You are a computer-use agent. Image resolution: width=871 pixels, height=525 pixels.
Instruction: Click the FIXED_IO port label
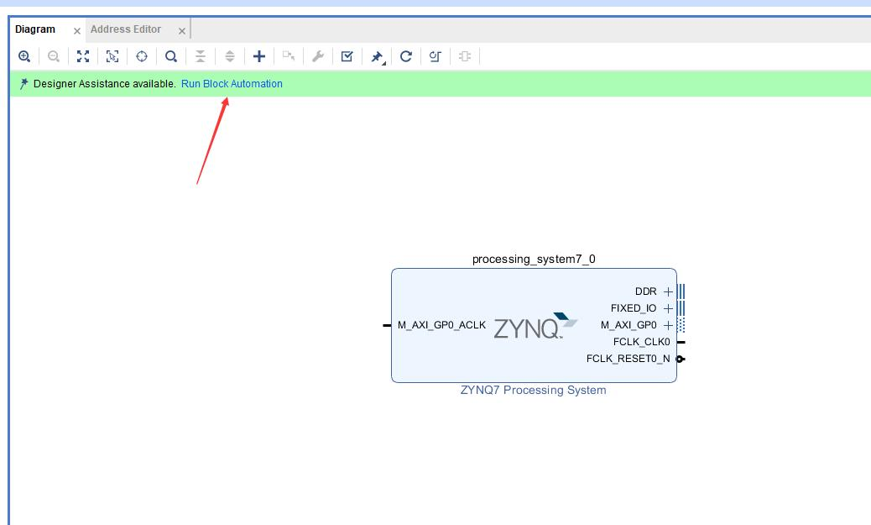coord(634,308)
